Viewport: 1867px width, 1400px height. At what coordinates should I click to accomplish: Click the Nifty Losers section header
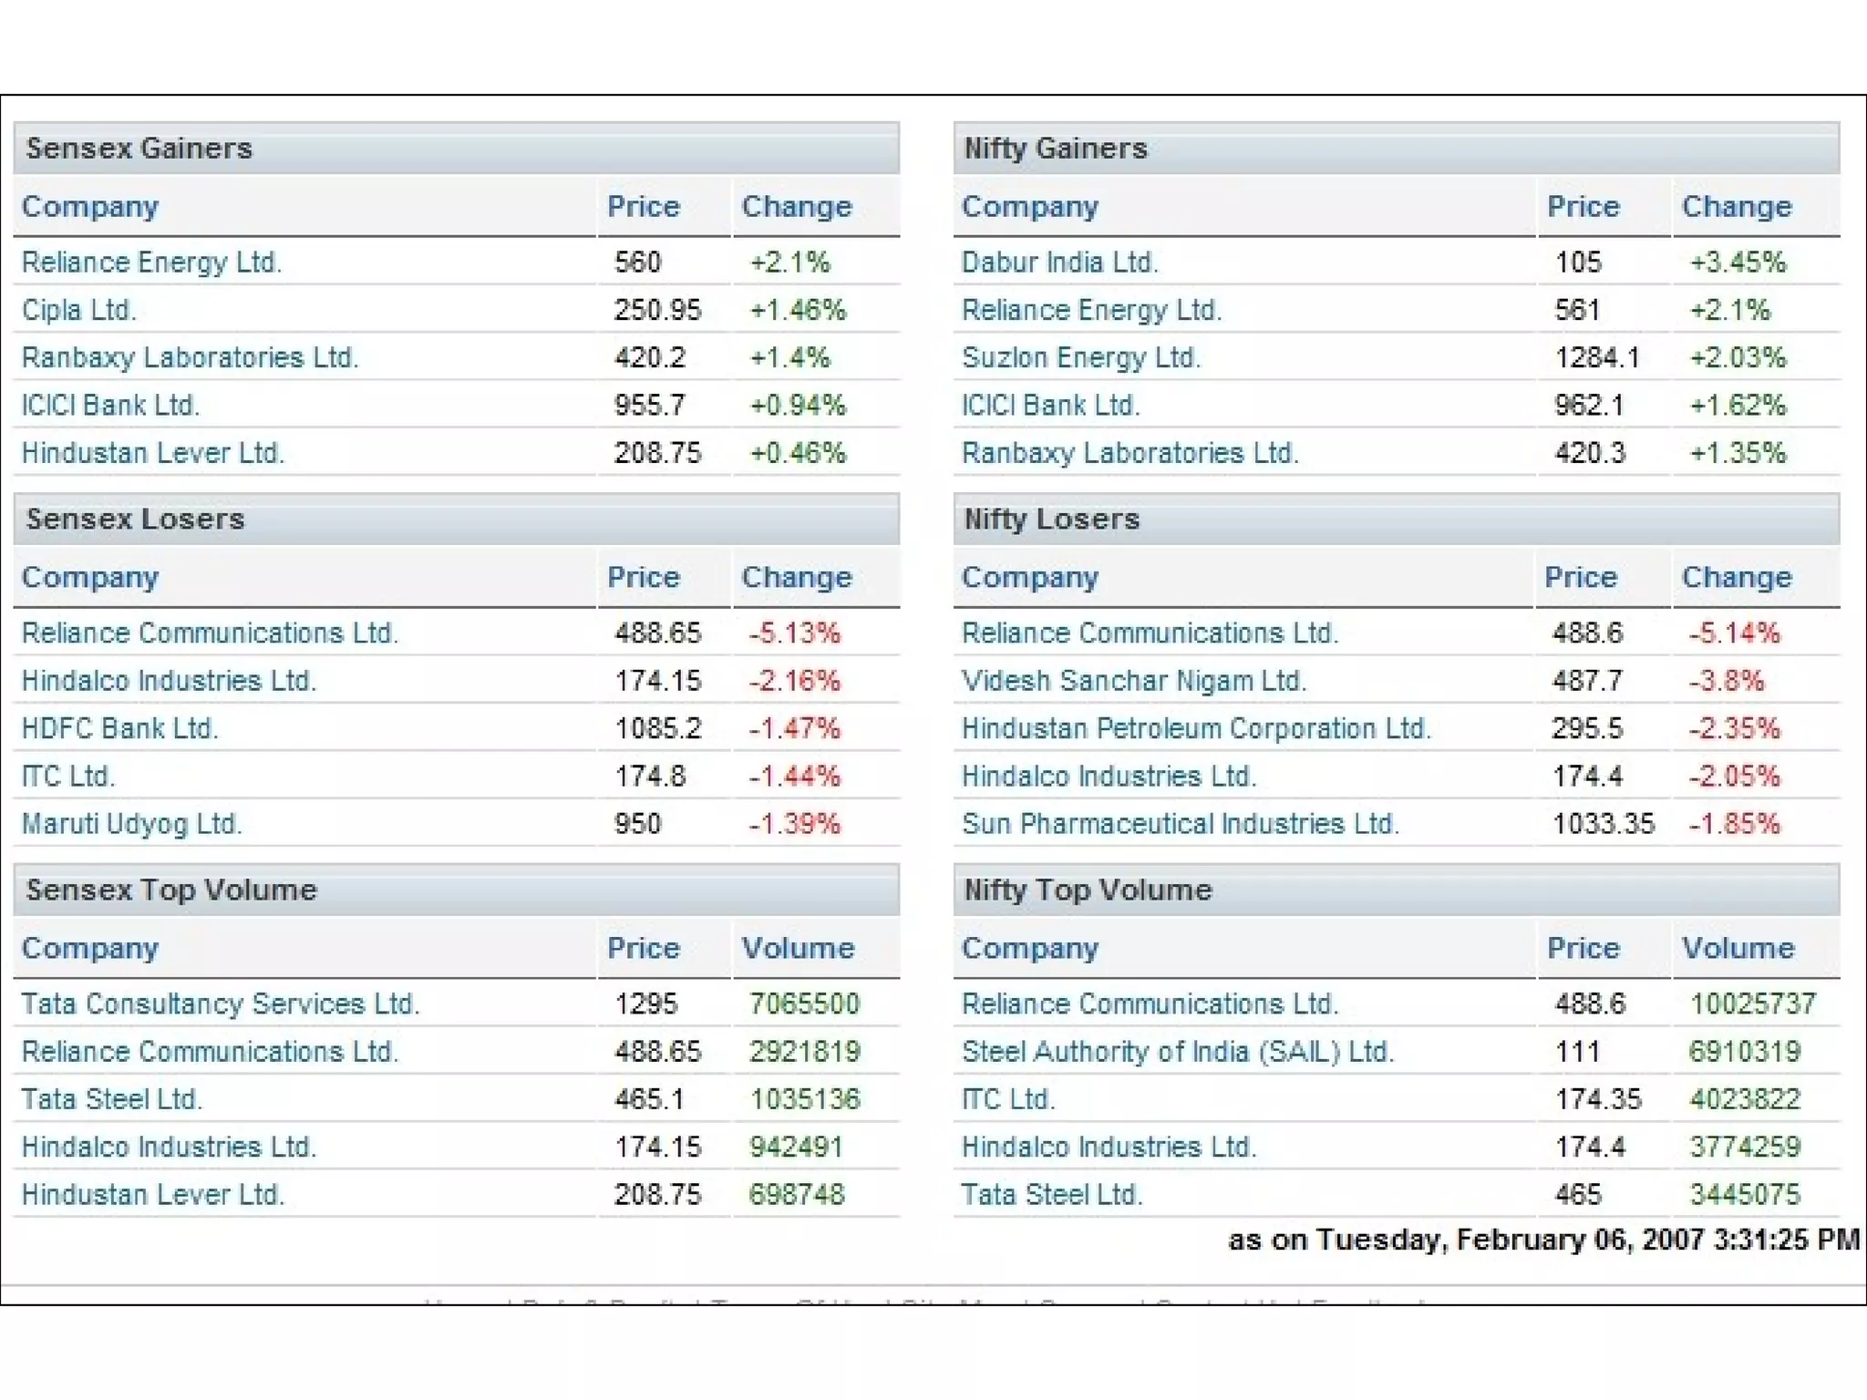1052,520
